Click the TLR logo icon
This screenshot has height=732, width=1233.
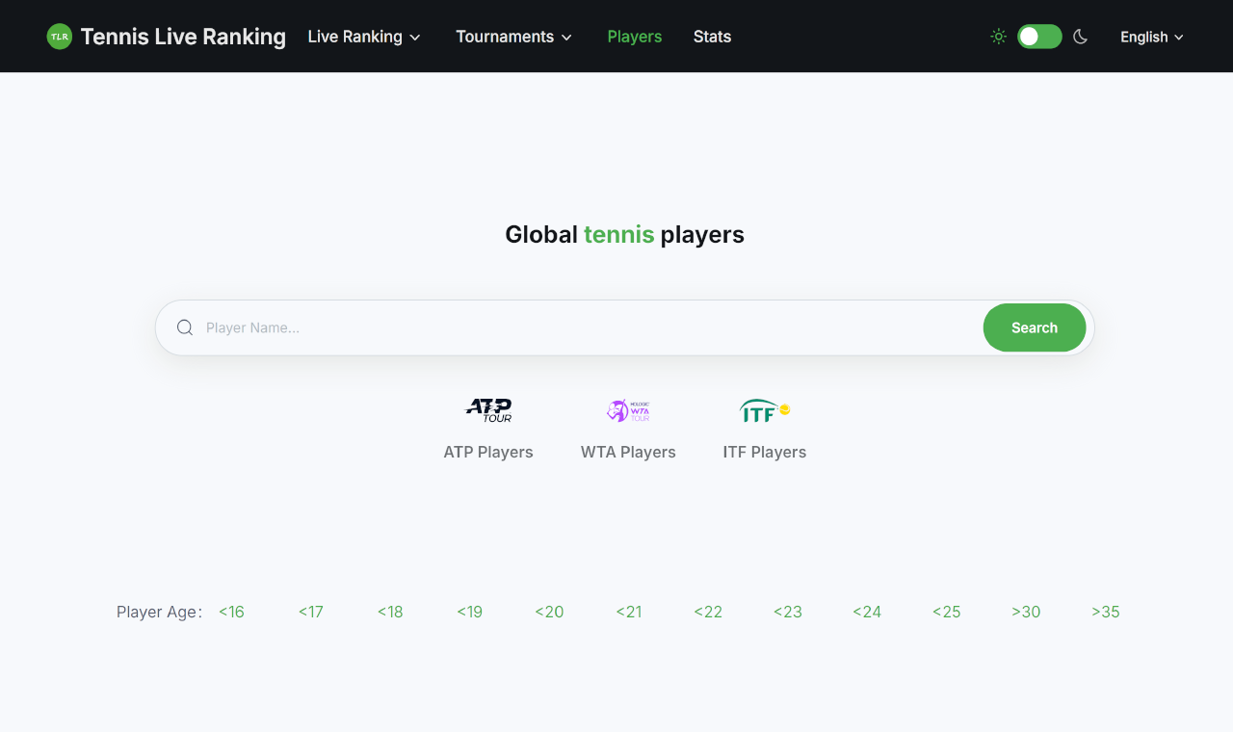pos(59,36)
